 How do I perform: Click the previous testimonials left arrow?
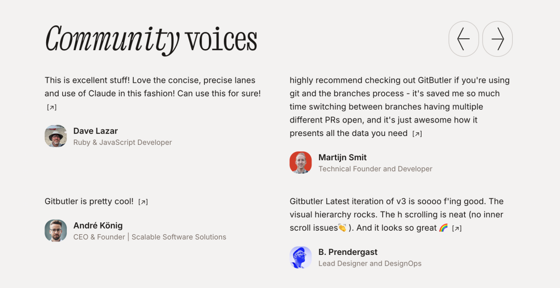click(x=464, y=39)
